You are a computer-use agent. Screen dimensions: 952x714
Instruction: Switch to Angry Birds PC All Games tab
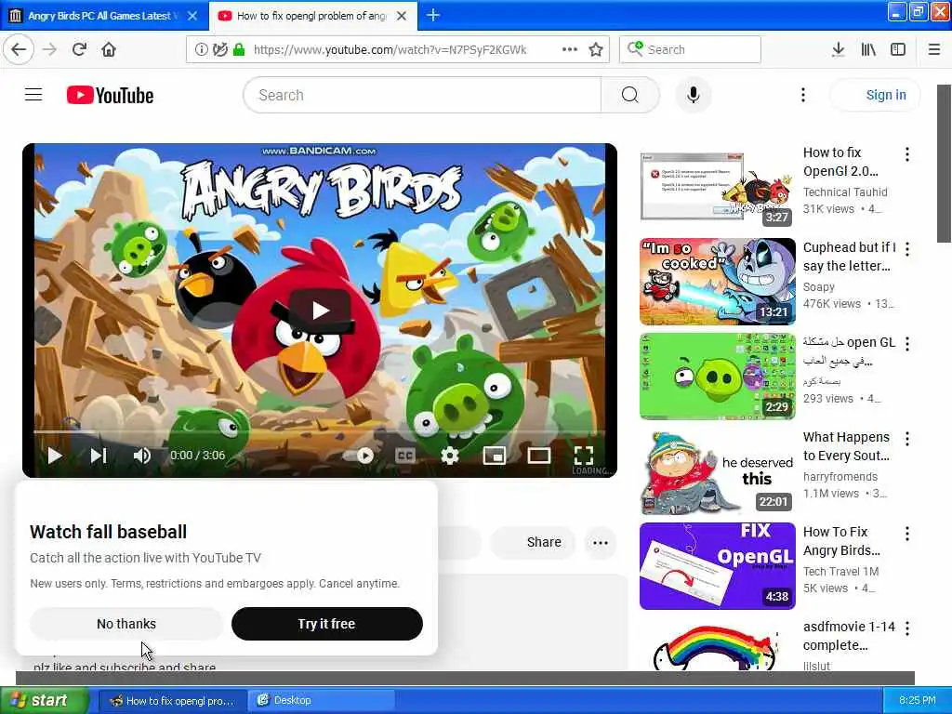pyautogui.click(x=104, y=16)
